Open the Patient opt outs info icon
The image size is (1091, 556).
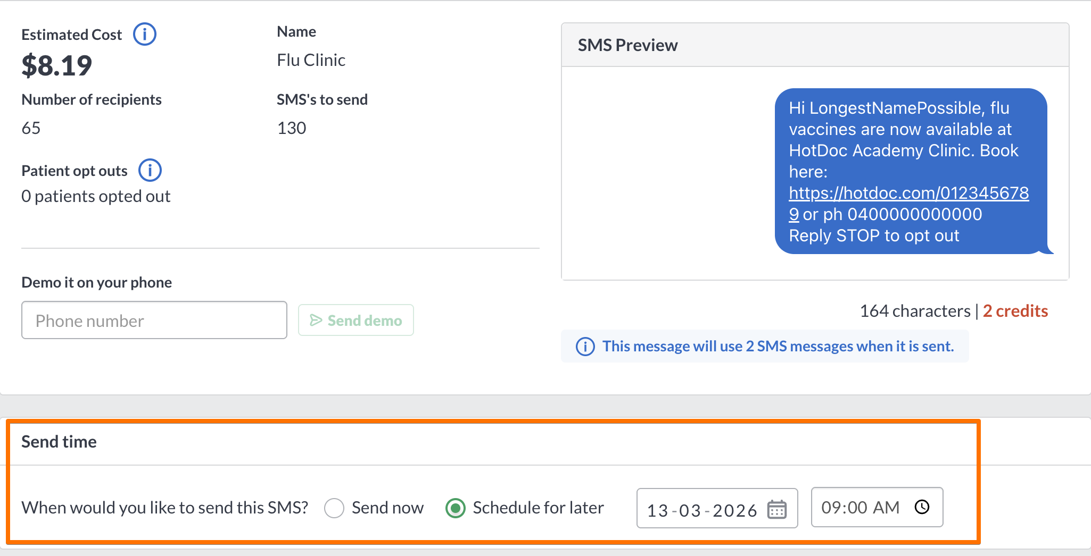tap(150, 171)
